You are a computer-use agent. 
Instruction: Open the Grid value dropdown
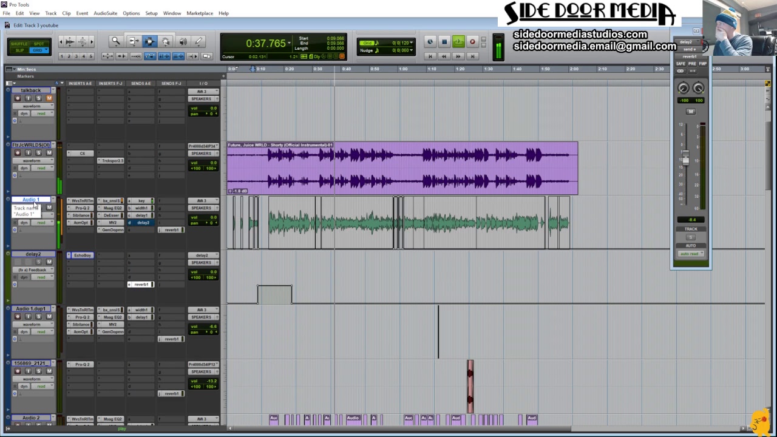(x=412, y=42)
